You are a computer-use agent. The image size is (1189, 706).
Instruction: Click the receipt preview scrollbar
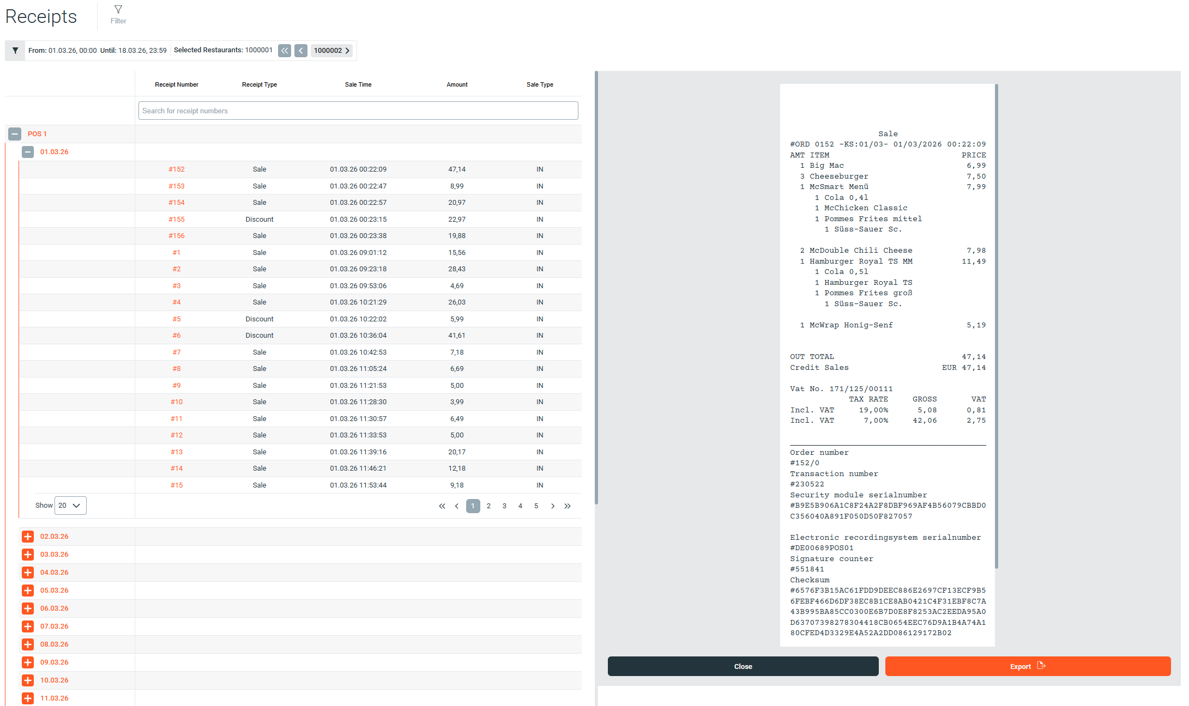[997, 326]
